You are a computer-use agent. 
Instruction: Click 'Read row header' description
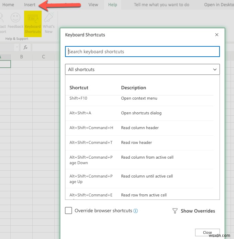pos(136,143)
